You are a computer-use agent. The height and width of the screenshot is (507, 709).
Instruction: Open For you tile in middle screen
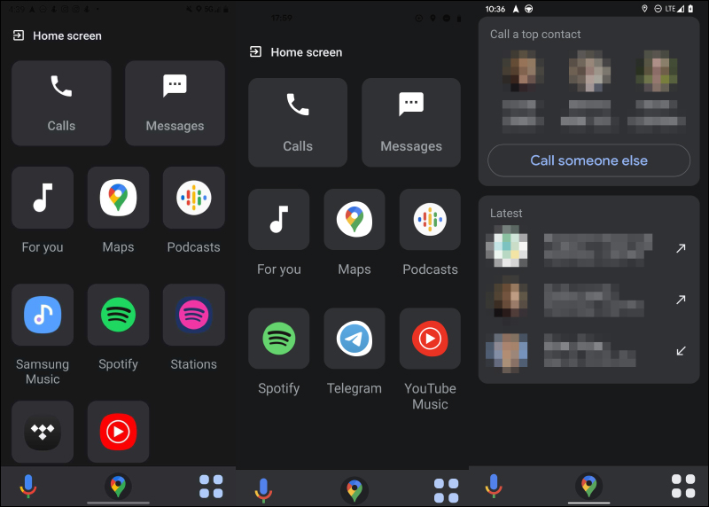[x=279, y=219]
